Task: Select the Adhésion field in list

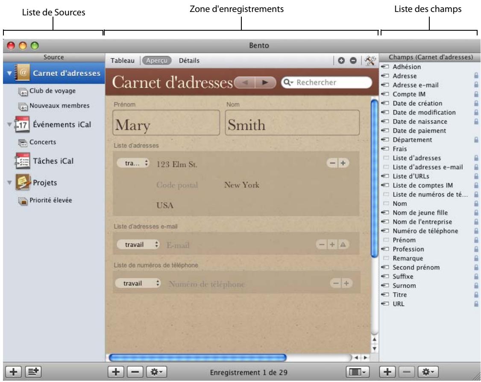Action: tap(407, 67)
